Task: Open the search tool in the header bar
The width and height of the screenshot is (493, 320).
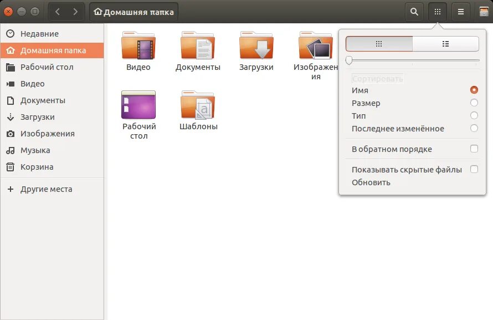Action: pyautogui.click(x=414, y=12)
